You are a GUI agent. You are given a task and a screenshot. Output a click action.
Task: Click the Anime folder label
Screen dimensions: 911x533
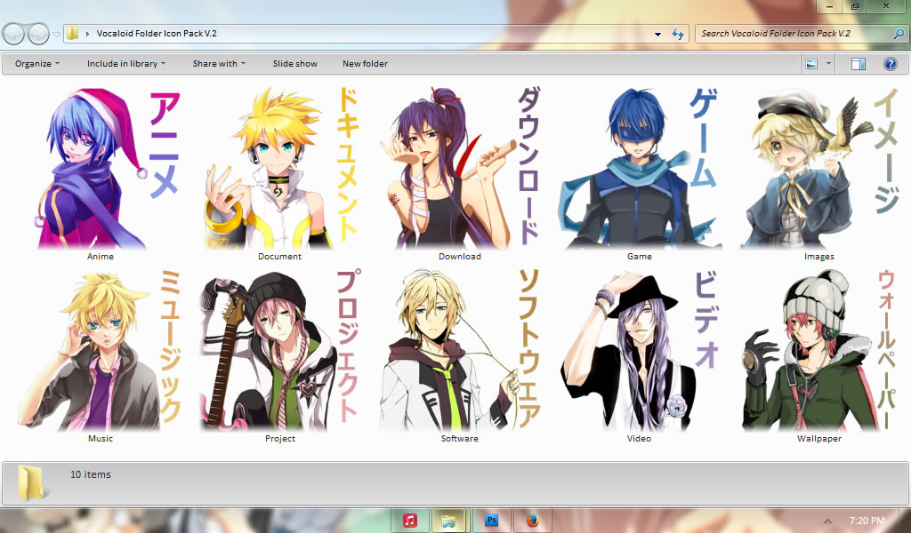point(100,257)
